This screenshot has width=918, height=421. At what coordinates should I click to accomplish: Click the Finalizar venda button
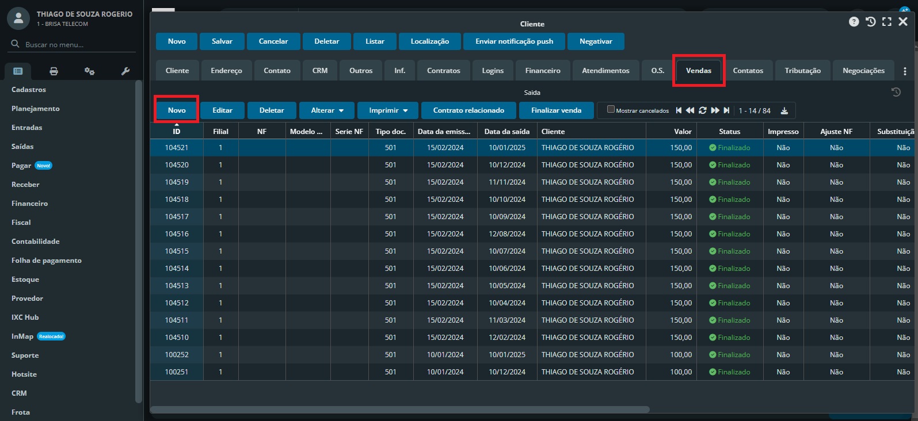[556, 110]
